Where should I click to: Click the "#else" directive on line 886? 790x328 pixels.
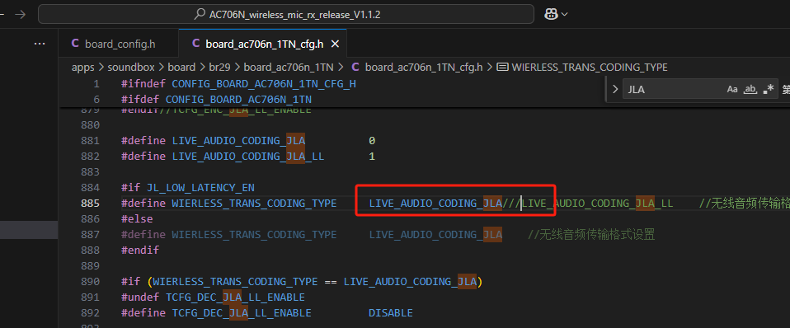coord(137,219)
